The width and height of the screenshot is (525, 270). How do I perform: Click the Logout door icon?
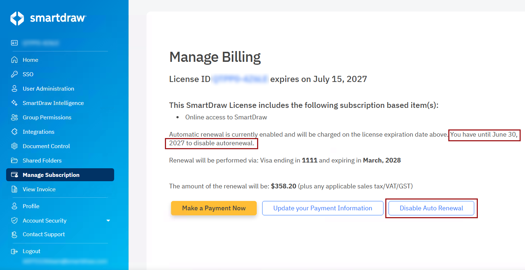[14, 251]
